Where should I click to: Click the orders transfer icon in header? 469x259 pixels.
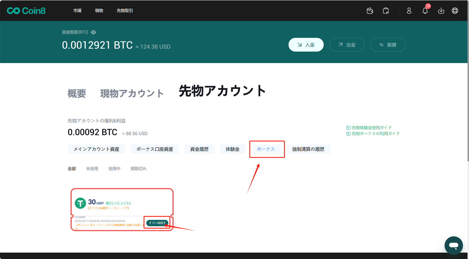click(x=386, y=11)
